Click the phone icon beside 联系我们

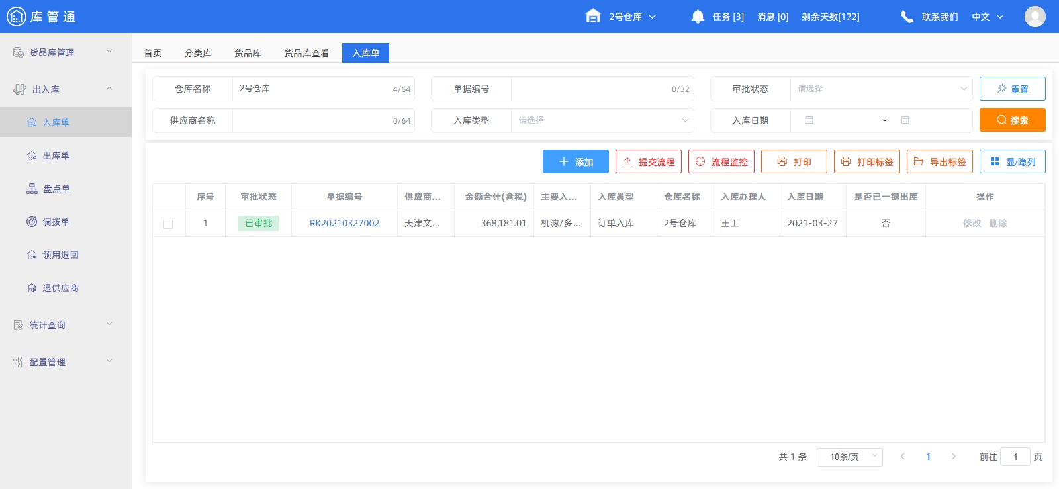[x=907, y=17]
